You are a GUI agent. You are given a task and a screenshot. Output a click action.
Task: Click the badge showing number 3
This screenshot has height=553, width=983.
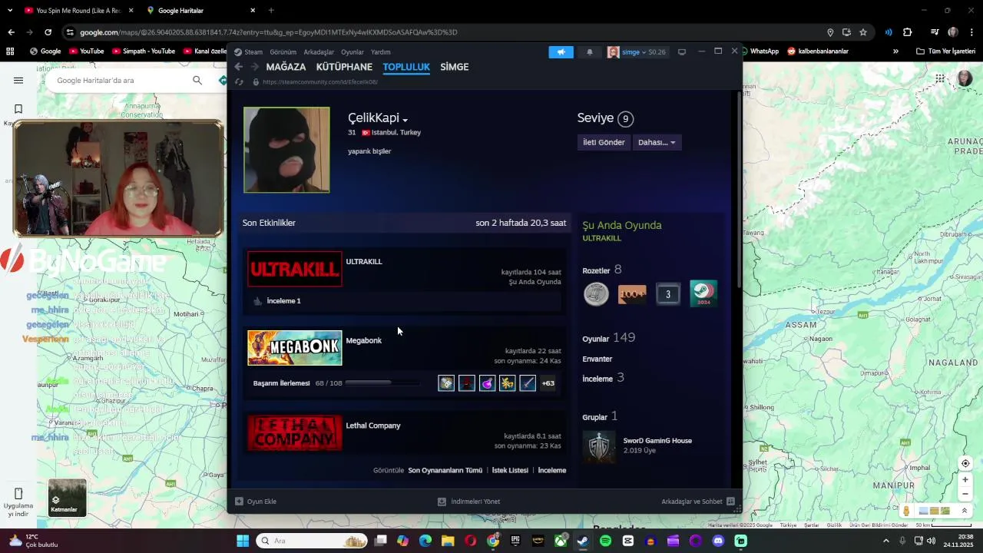pos(668,294)
